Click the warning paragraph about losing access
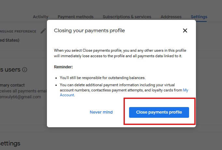Screen dimensions: 222x150 pos(120,53)
